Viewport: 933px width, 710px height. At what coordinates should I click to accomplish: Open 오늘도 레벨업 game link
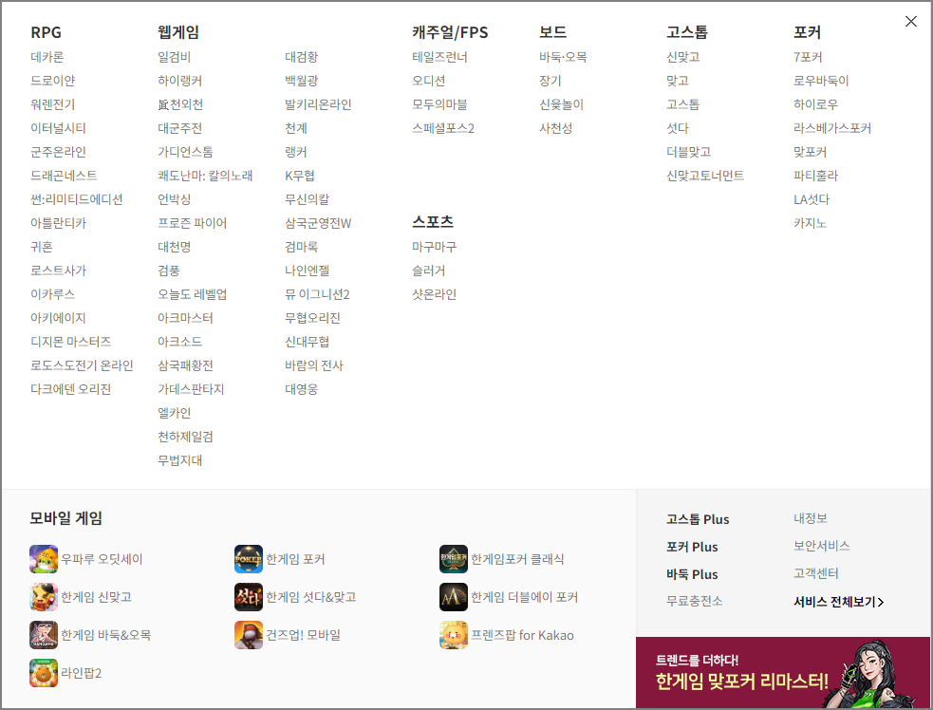tap(192, 294)
